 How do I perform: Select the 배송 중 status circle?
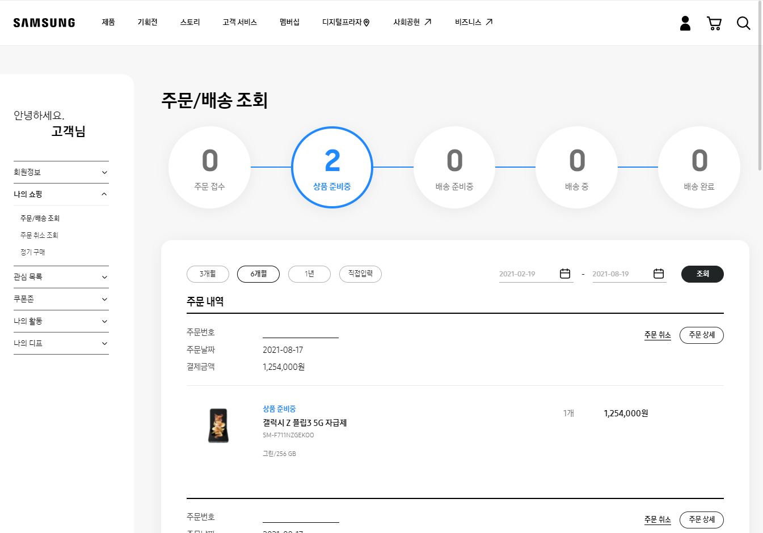tap(577, 167)
